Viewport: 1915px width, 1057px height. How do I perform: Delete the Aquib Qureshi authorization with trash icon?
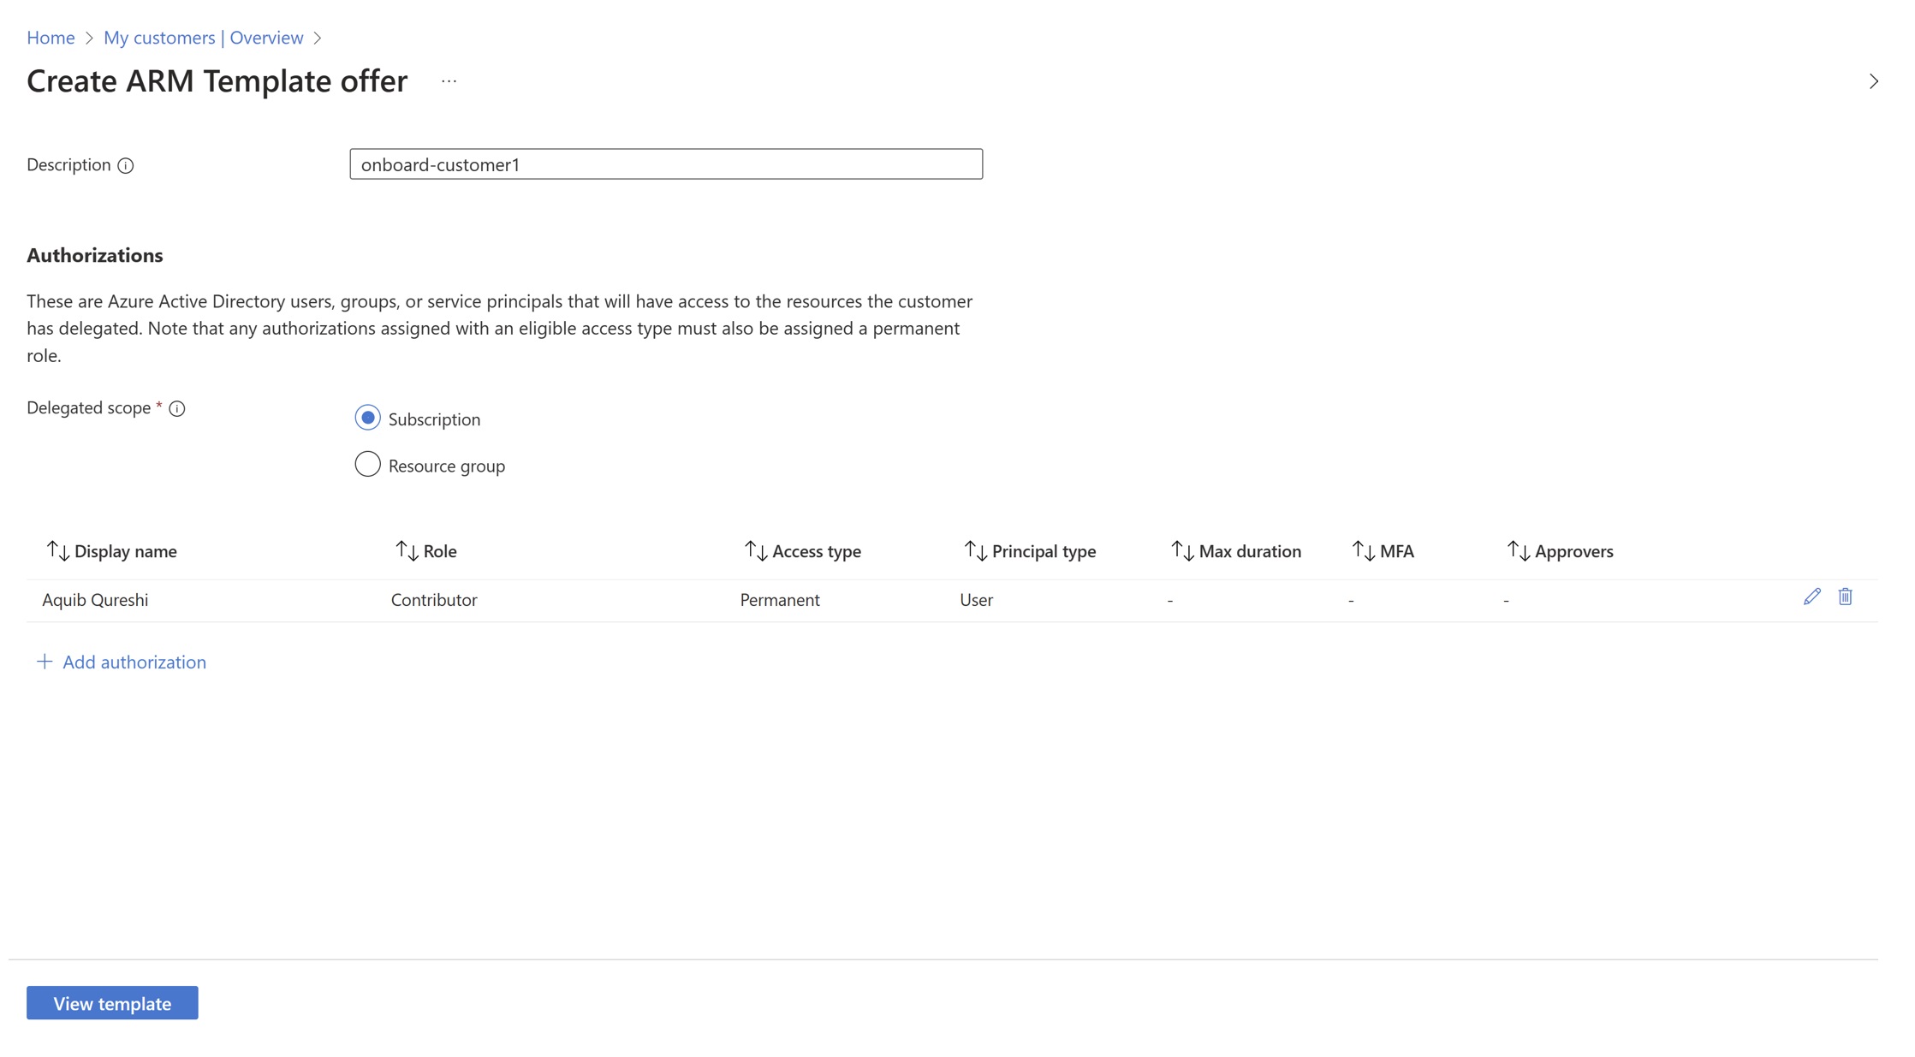click(1845, 597)
